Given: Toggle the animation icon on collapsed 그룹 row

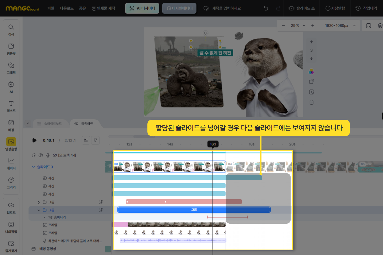Looking at the screenshot, I should pos(101,202).
